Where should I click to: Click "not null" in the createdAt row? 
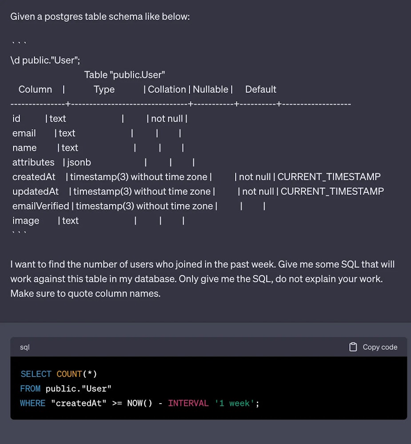tap(255, 177)
